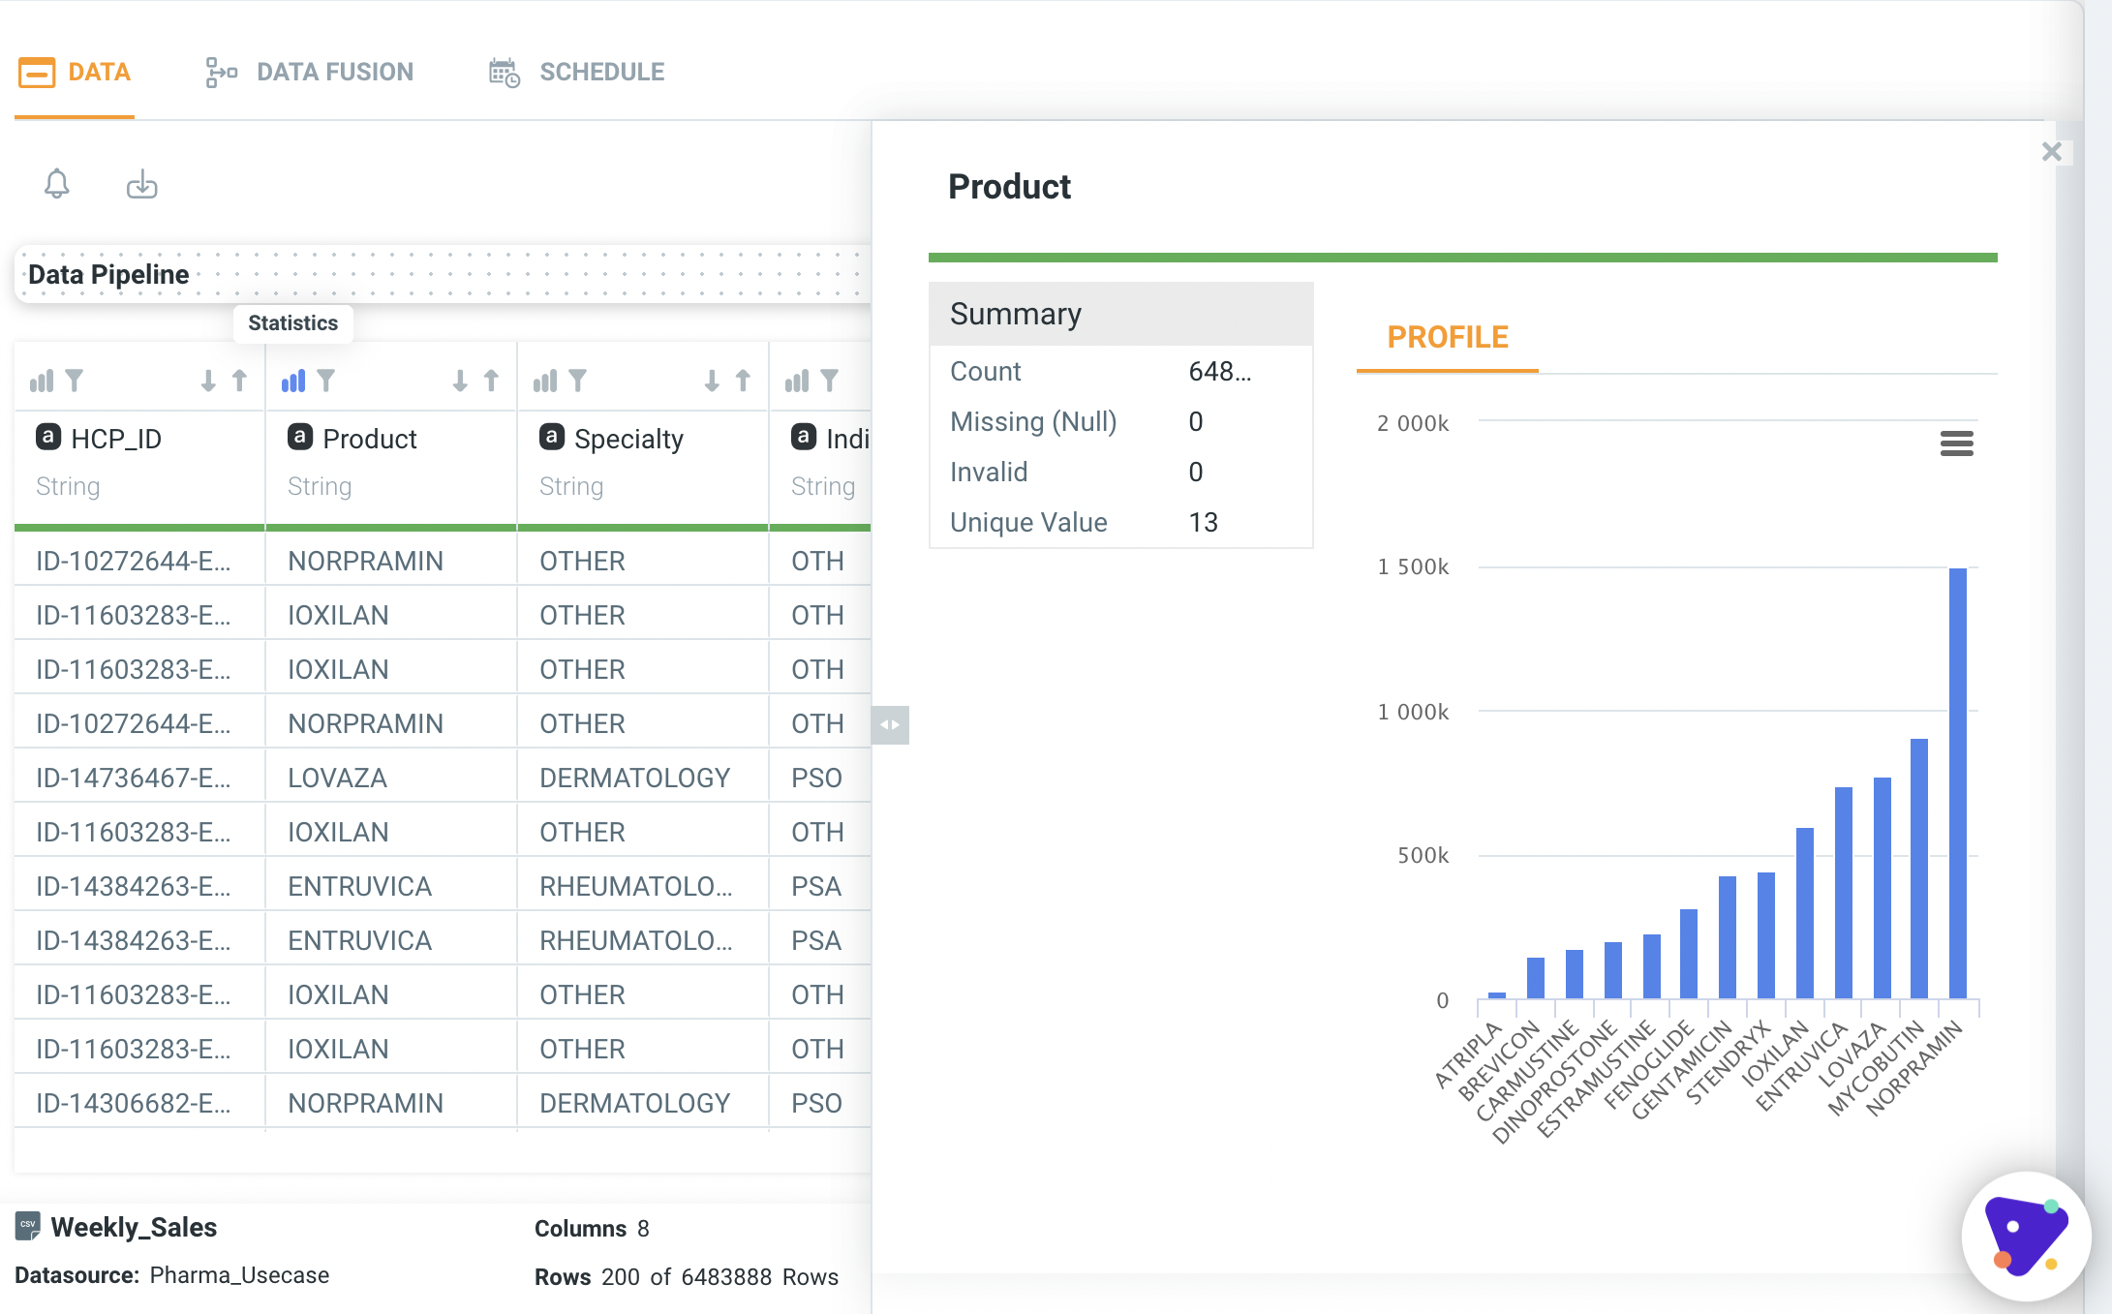Close the Product details panel
This screenshot has width=2112, height=1314.
2051,152
